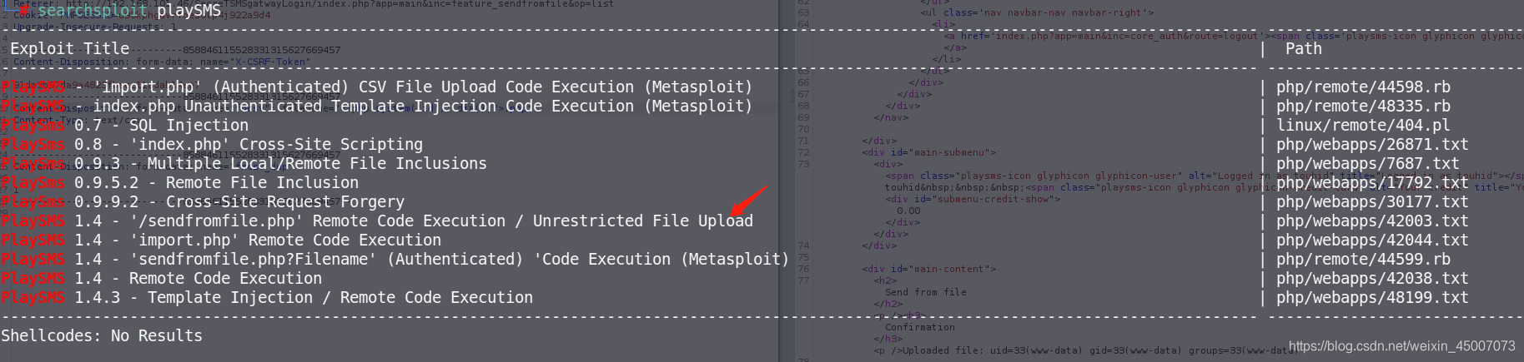Click the 'searchsploit playSMS' command text
This screenshot has width=1524, height=362.
129,11
